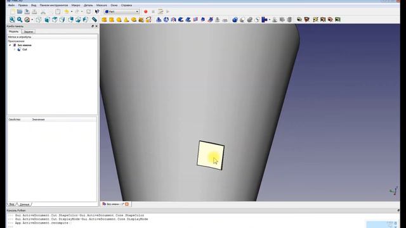Open the draw style dropdown arrow
Image resolution: width=406 pixels, height=228 pixels.
32,20
